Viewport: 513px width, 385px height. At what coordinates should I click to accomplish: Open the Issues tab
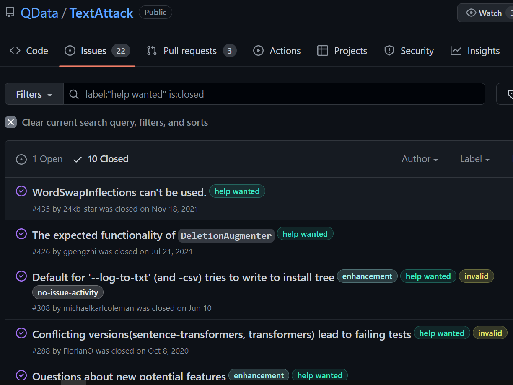(x=97, y=51)
